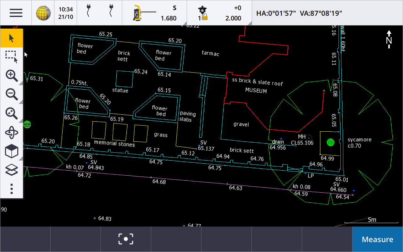Select the memorial stones text
The height and width of the screenshot is (252, 403).
click(x=114, y=144)
